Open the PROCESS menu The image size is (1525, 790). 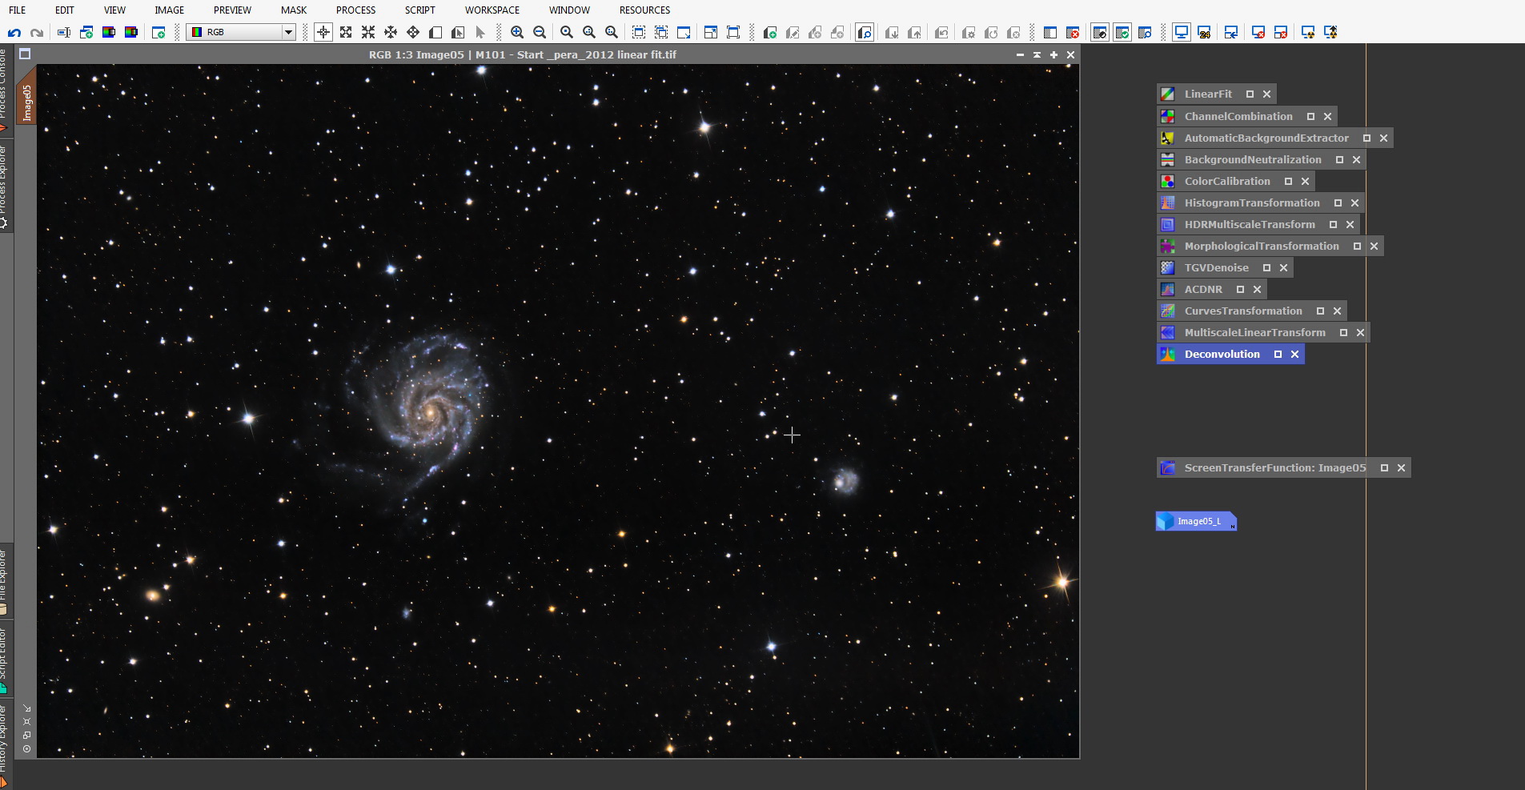(355, 10)
